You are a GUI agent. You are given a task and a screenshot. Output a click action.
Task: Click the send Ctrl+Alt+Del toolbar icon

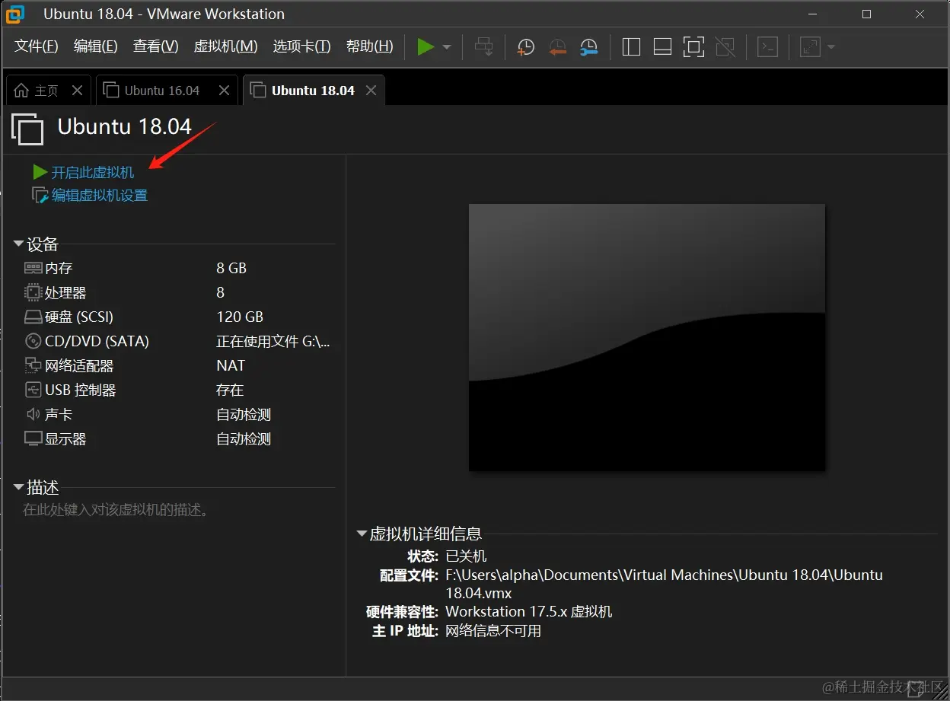coord(484,47)
